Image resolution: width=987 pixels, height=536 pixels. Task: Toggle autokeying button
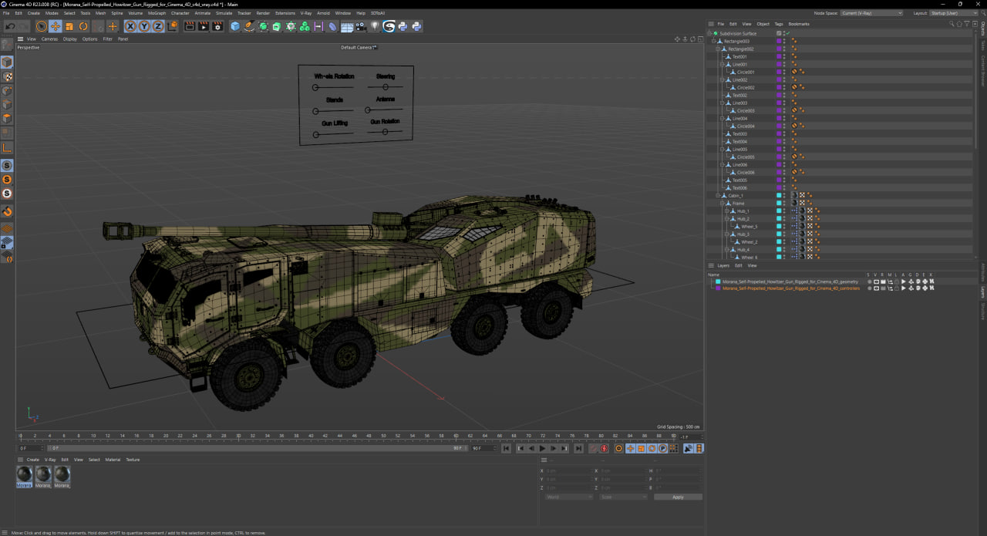pos(604,448)
